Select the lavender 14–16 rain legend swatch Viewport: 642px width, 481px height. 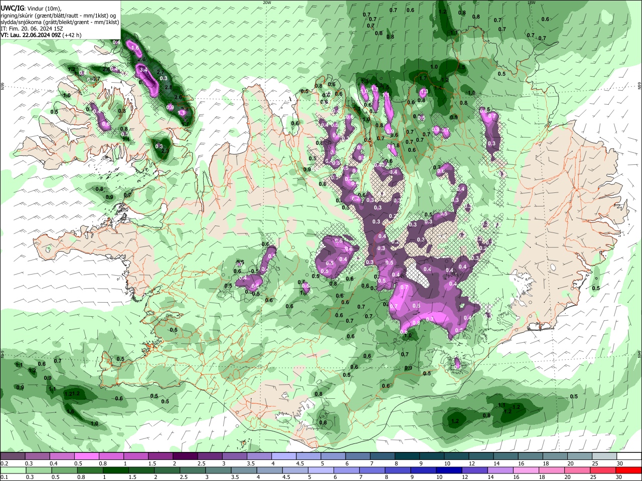[500, 470]
